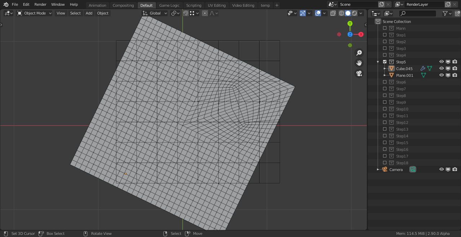Click the outliner search field
Viewport: 461px width, 237px height.
point(418,13)
